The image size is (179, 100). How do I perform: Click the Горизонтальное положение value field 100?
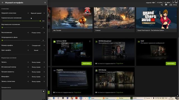pos(43,21)
